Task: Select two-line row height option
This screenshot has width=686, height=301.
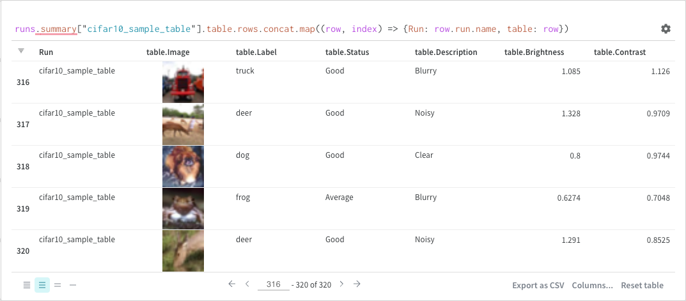Action: [58, 285]
